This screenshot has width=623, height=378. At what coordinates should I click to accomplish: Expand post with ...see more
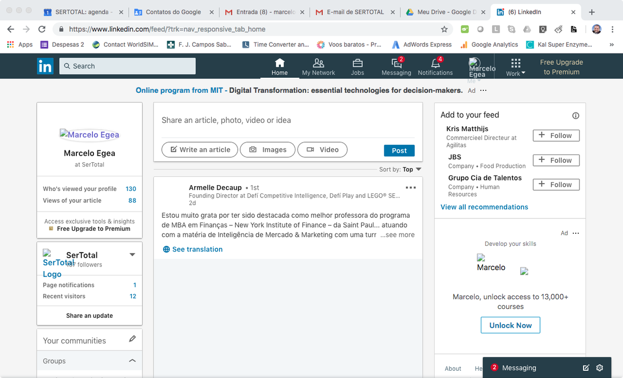(397, 235)
